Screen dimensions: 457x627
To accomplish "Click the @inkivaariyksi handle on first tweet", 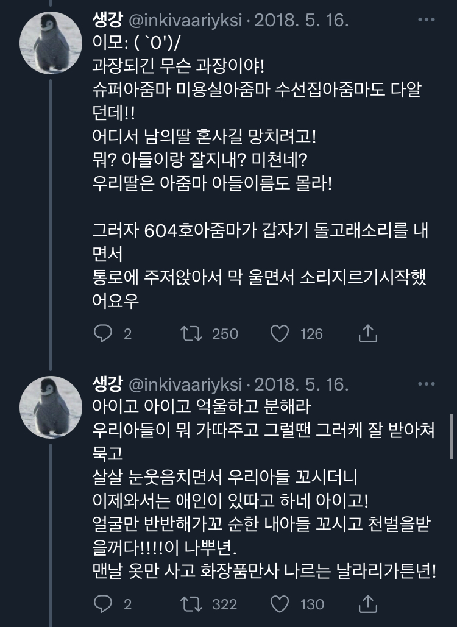I will pyautogui.click(x=186, y=21).
